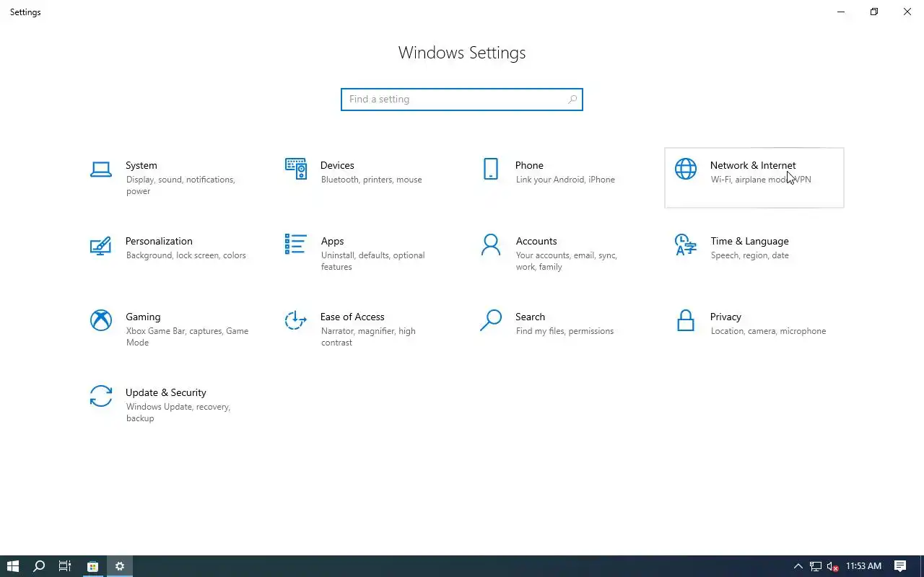Open the System heading link

141,165
